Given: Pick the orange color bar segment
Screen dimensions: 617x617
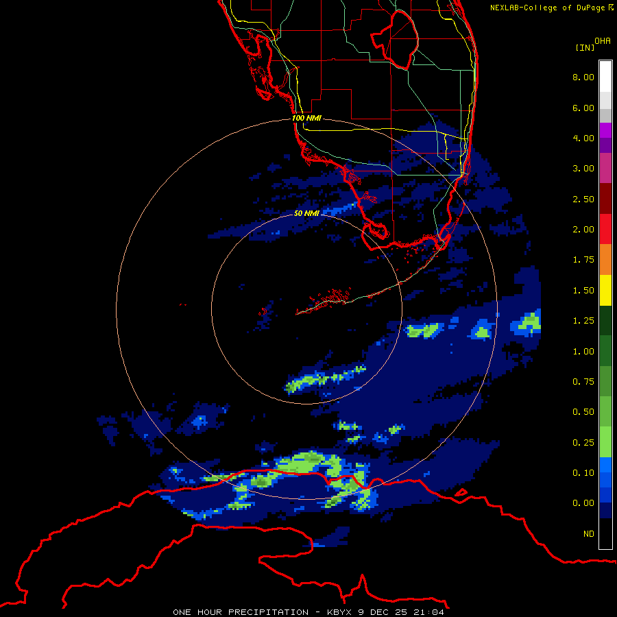Looking at the screenshot, I should click(605, 260).
